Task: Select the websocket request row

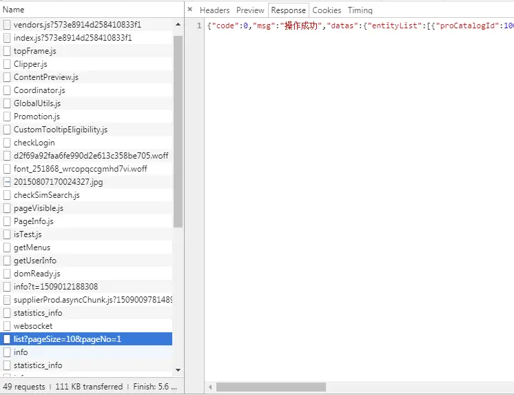Action: point(86,326)
